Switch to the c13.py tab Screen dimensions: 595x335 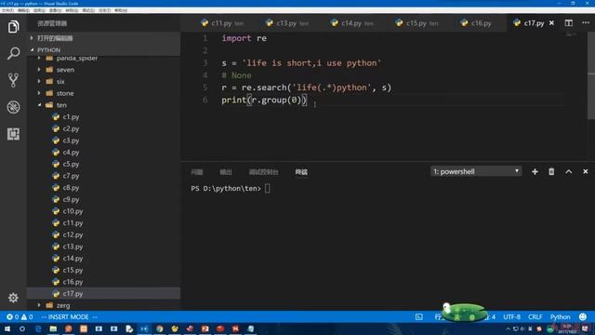coord(287,23)
